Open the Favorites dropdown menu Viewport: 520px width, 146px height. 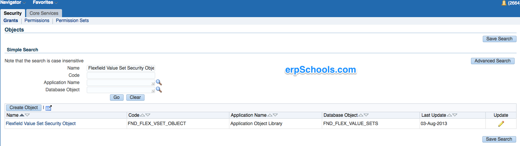click(x=45, y=3)
